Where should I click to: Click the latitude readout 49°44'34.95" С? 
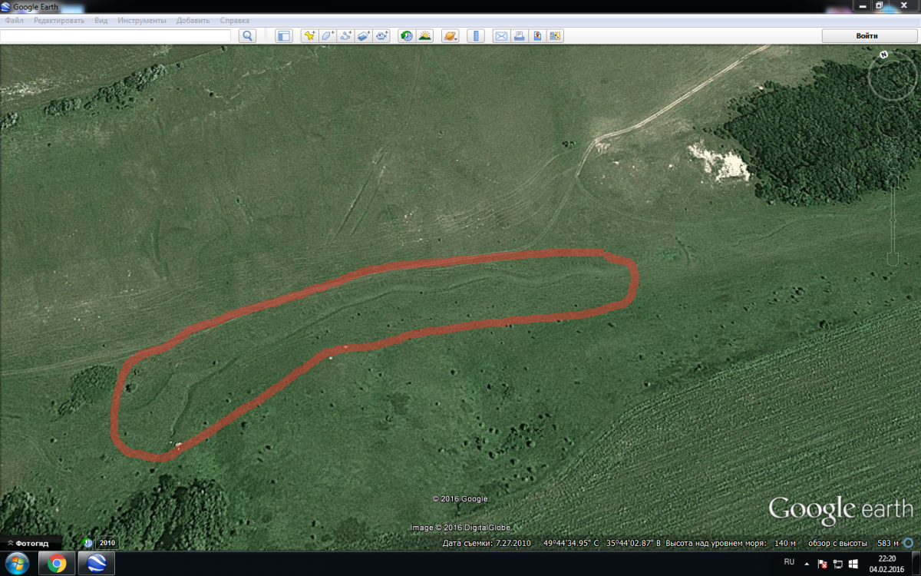click(x=571, y=543)
